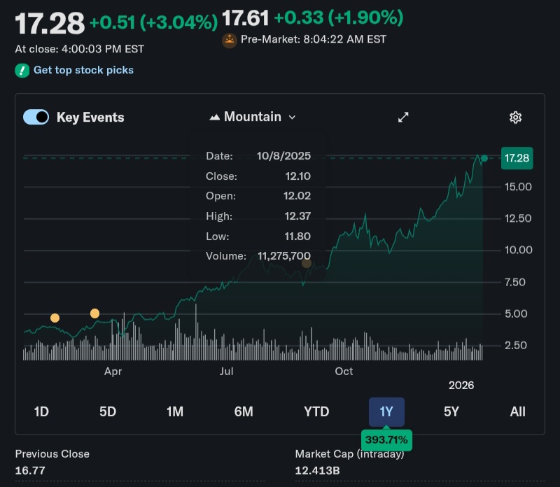Click the 15.00 y-axis label
This screenshot has height=487, width=560.
point(518,187)
